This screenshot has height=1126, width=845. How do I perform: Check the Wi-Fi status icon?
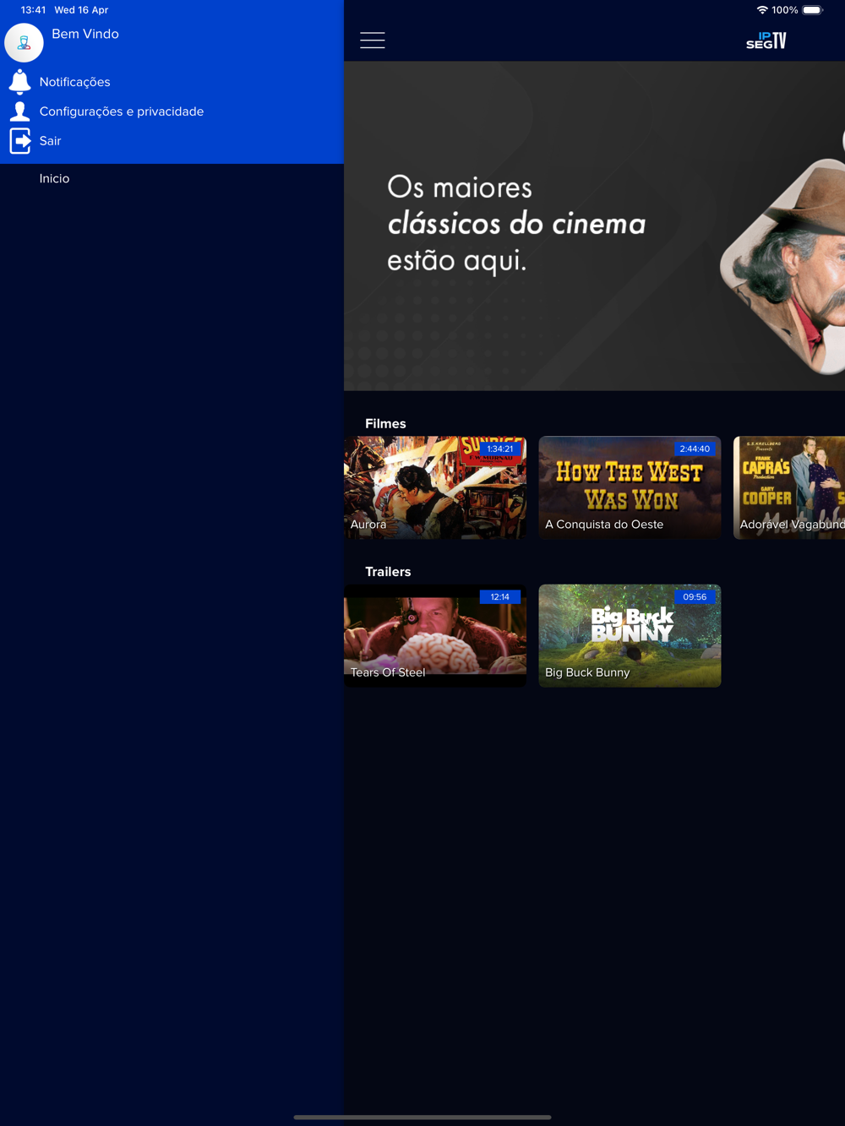pos(762,10)
